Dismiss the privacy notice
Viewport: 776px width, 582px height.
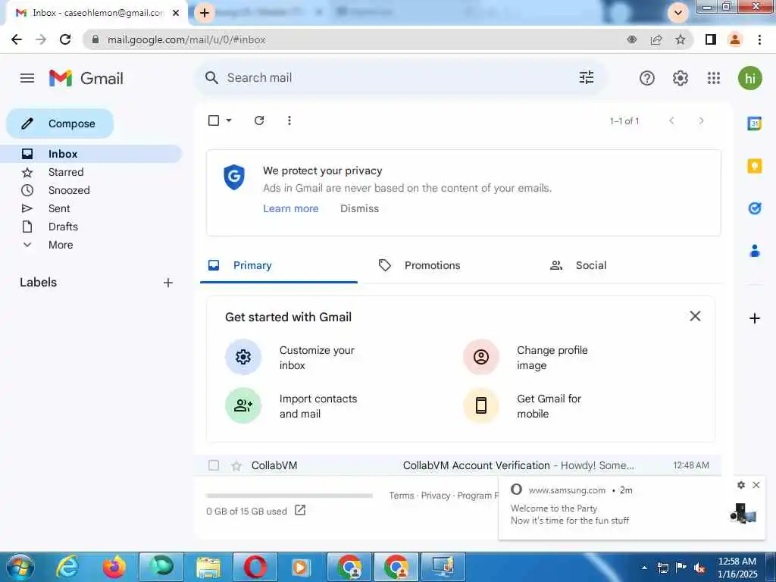click(x=359, y=209)
